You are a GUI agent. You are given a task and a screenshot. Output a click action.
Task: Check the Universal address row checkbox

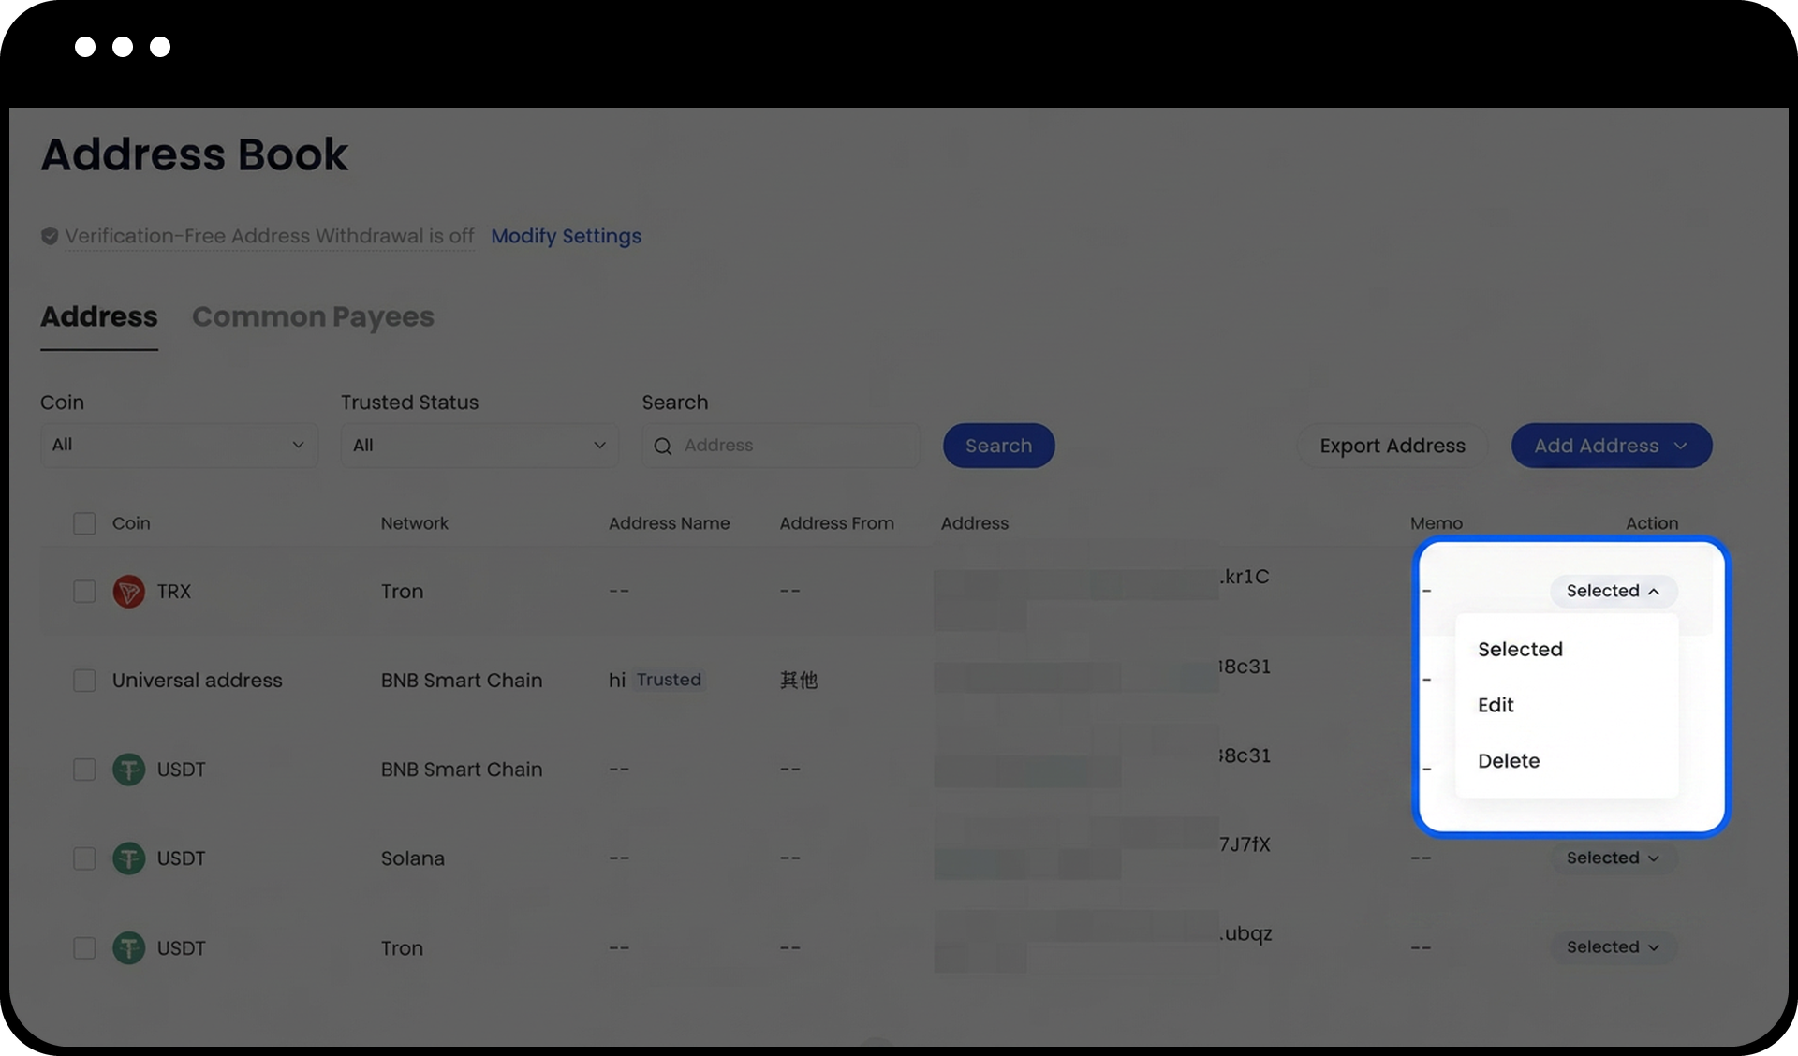(x=84, y=681)
